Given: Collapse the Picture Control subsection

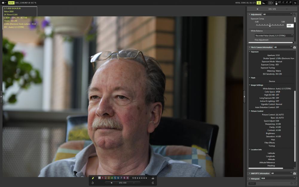Looking at the screenshot, I should pos(250,111).
